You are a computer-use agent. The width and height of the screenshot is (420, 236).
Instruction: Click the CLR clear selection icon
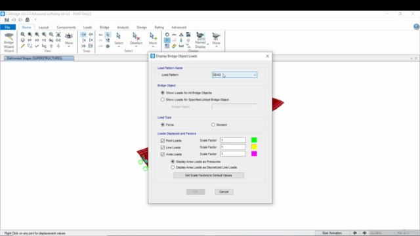tap(100, 46)
